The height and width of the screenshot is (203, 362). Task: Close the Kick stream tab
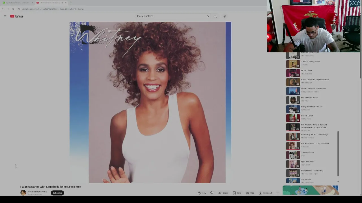pyautogui.click(x=32, y=3)
